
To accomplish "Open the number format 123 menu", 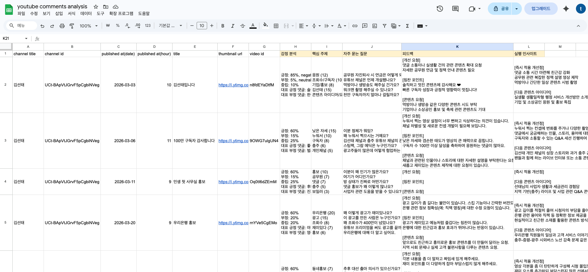I will tap(148, 26).
